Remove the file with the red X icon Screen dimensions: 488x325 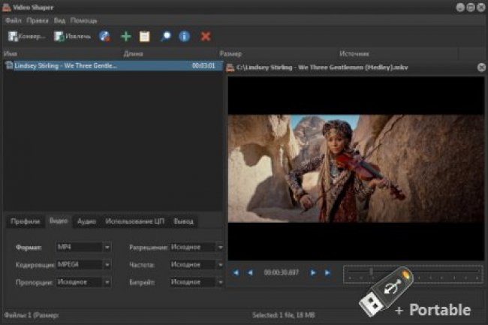206,36
